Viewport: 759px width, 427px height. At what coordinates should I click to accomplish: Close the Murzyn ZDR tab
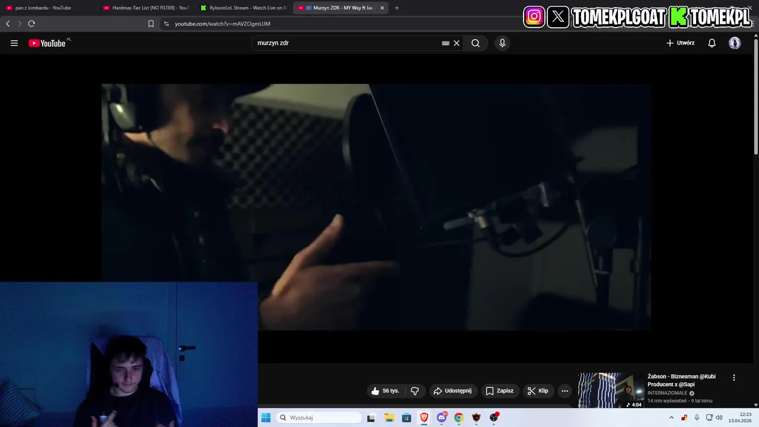point(382,8)
